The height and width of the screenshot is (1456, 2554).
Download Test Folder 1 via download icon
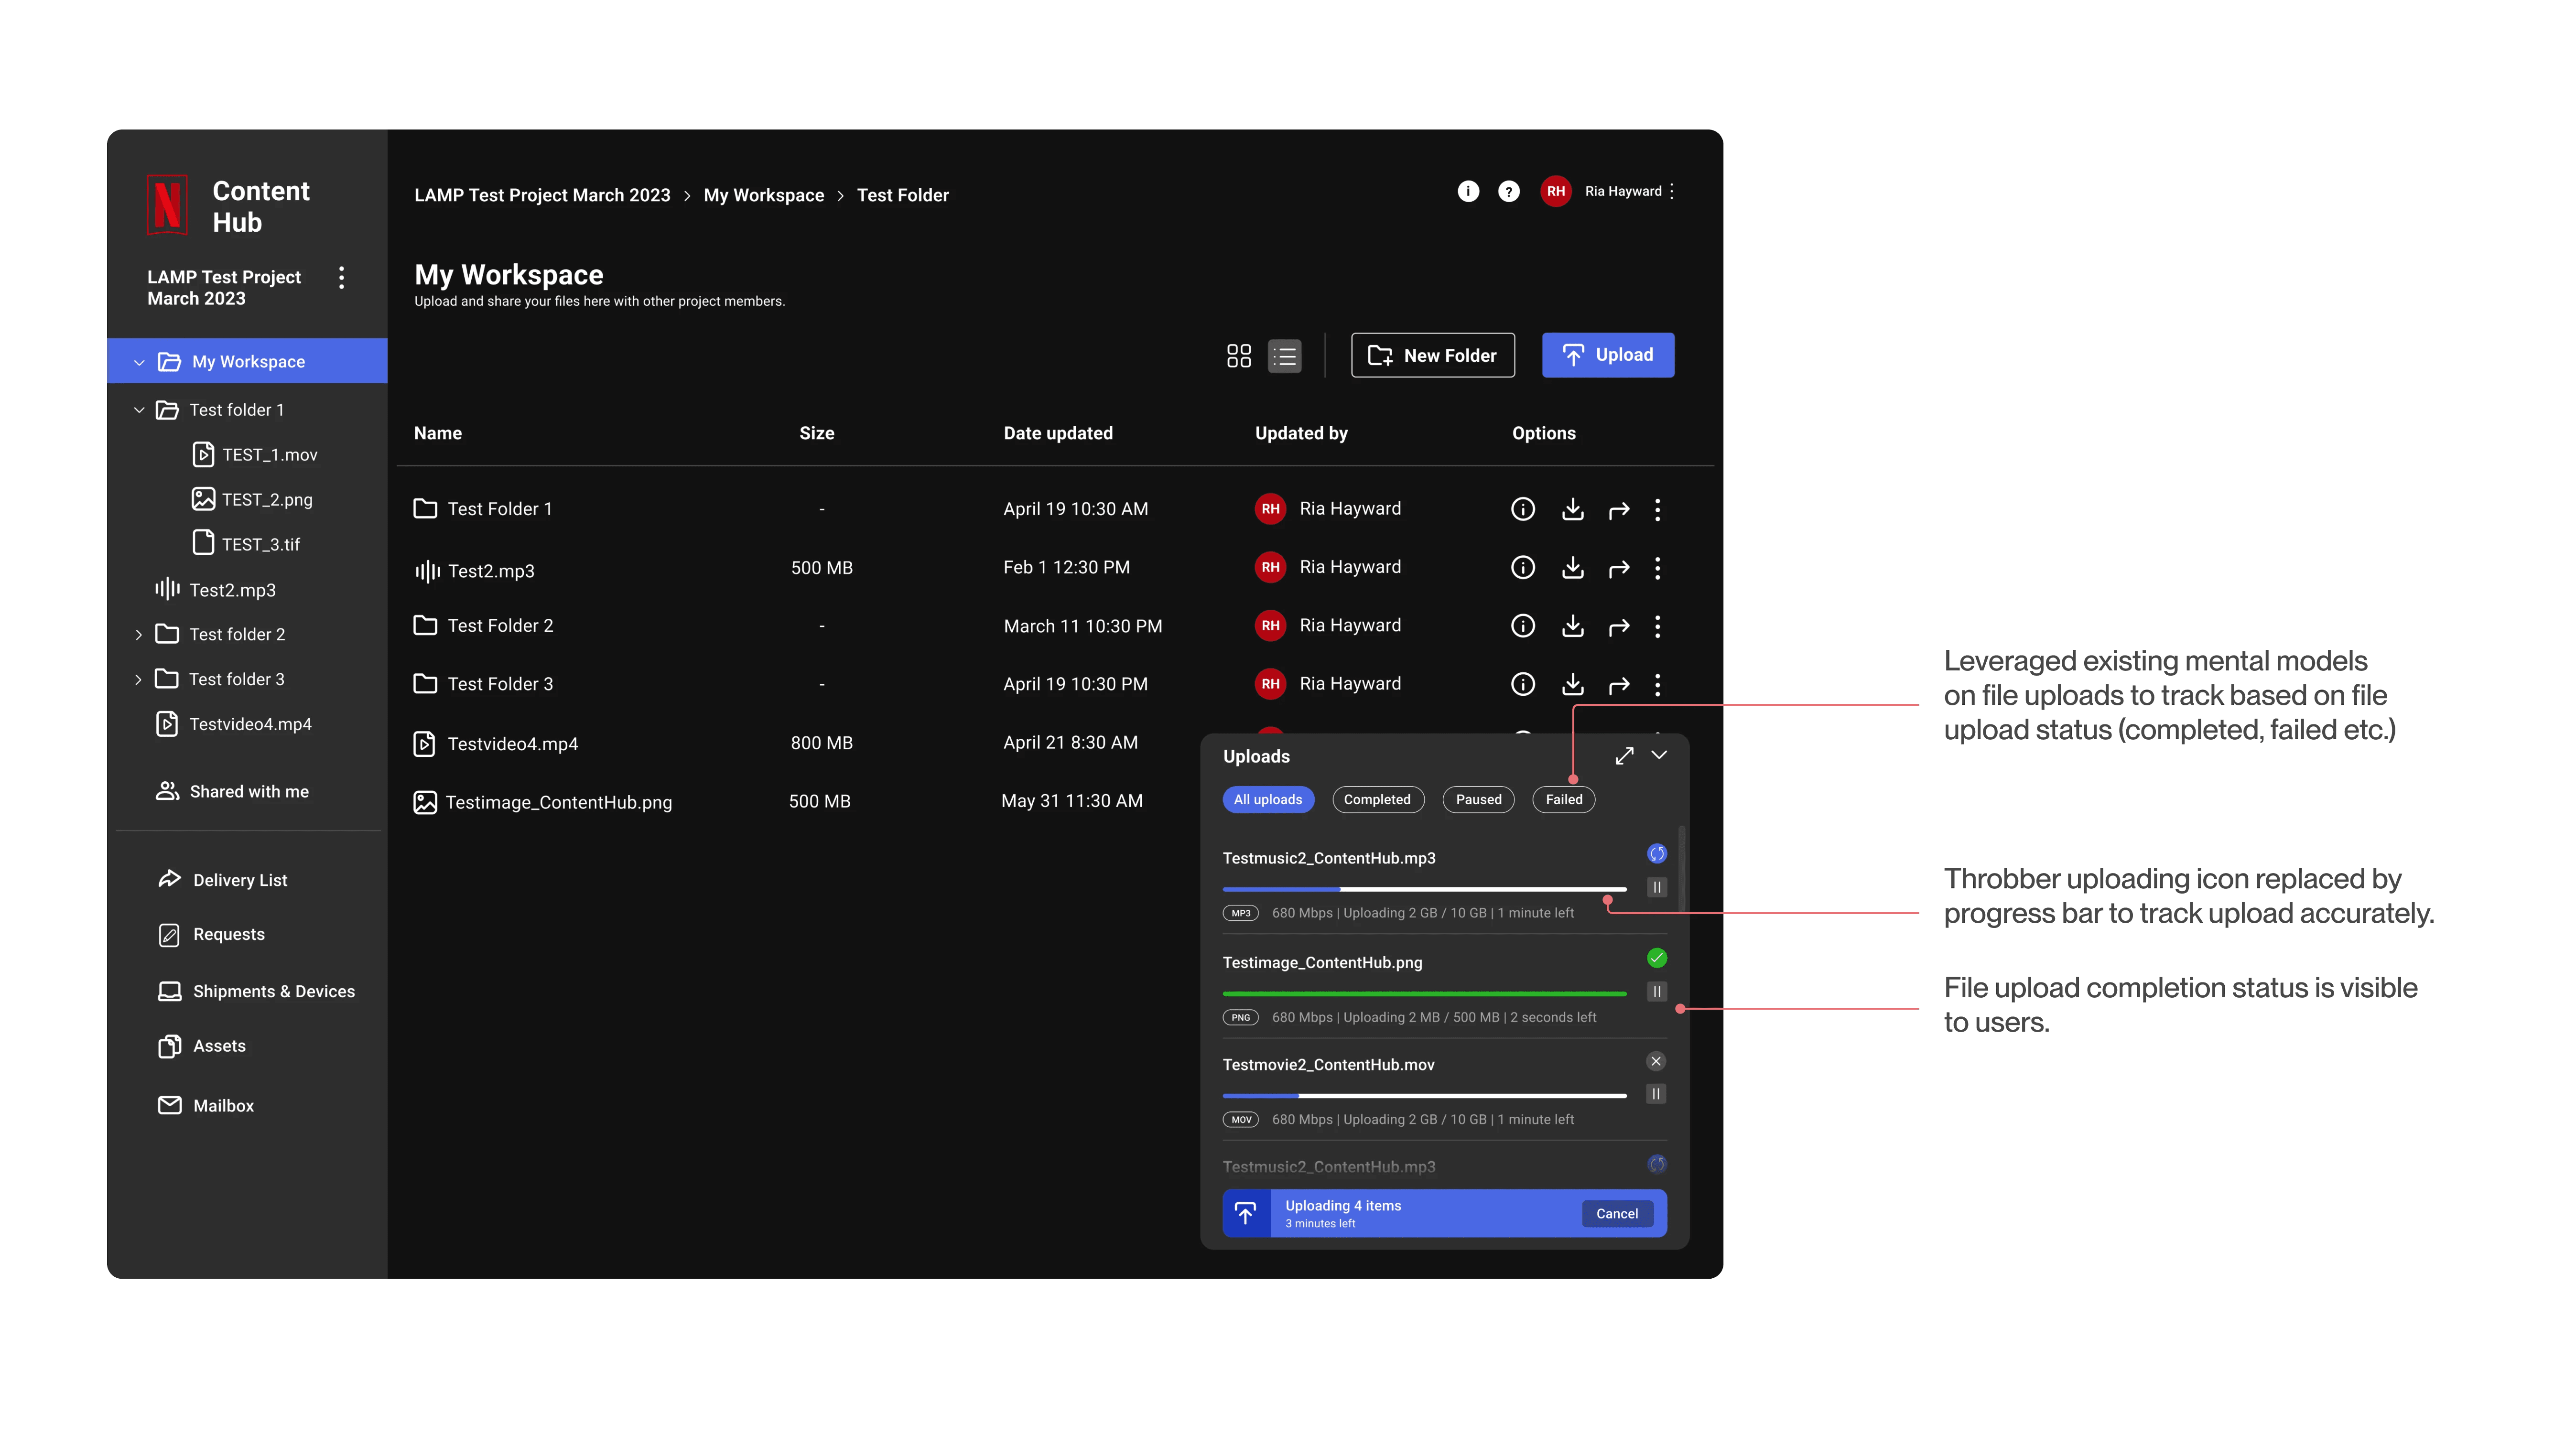point(1572,509)
